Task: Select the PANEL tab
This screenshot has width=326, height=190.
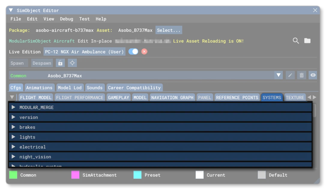Action: 205,98
